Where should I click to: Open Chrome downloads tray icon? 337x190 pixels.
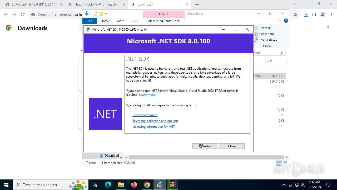(306, 15)
